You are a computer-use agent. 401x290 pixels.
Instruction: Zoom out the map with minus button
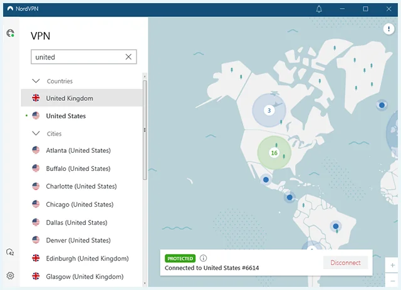point(393,281)
